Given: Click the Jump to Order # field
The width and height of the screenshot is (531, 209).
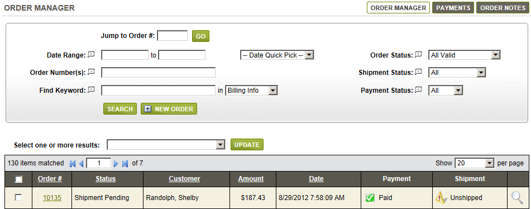Looking at the screenshot, I should tap(173, 36).
